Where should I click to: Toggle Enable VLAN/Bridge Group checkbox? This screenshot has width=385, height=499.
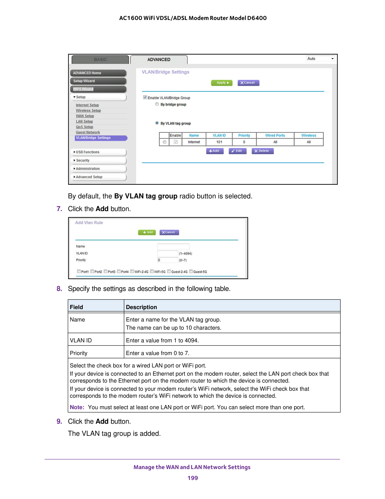145,98
